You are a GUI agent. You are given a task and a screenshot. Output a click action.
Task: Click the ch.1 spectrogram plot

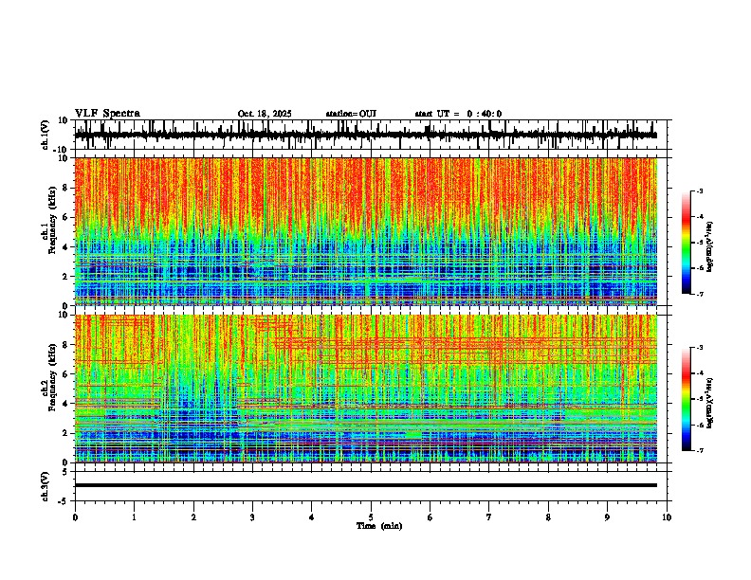click(x=365, y=231)
